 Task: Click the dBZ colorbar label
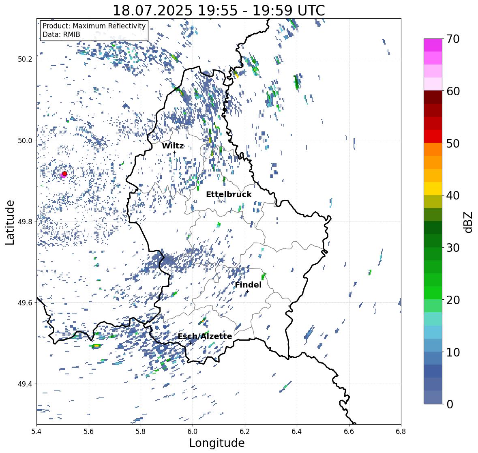(x=469, y=222)
